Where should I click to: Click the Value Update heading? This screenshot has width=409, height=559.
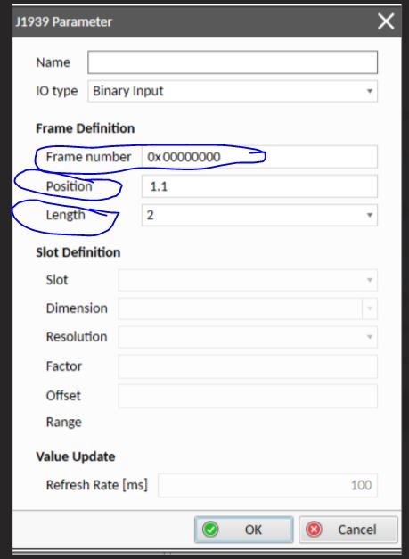tap(76, 456)
